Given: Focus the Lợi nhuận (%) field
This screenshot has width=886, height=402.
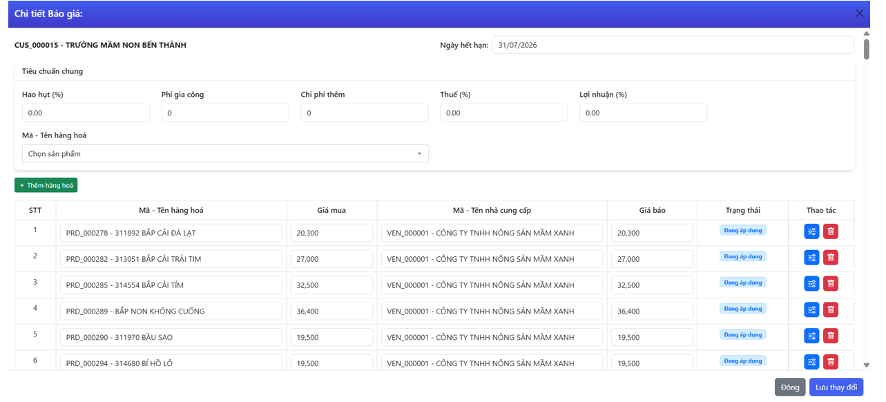Looking at the screenshot, I should pyautogui.click(x=643, y=113).
